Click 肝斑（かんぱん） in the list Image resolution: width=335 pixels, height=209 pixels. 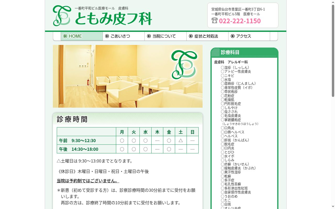click(236, 140)
